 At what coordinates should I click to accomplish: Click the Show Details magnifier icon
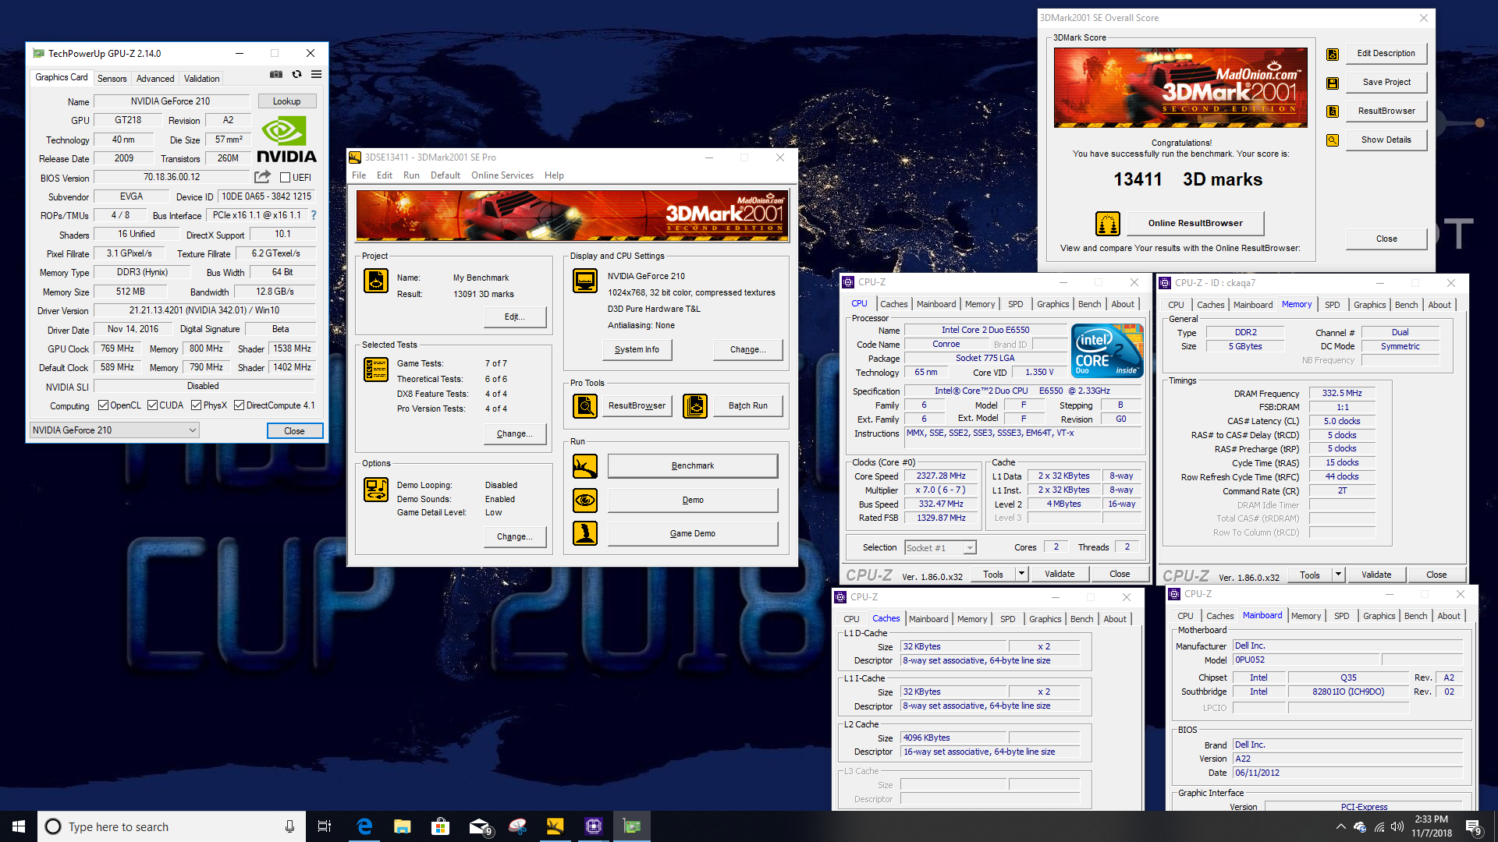point(1333,140)
